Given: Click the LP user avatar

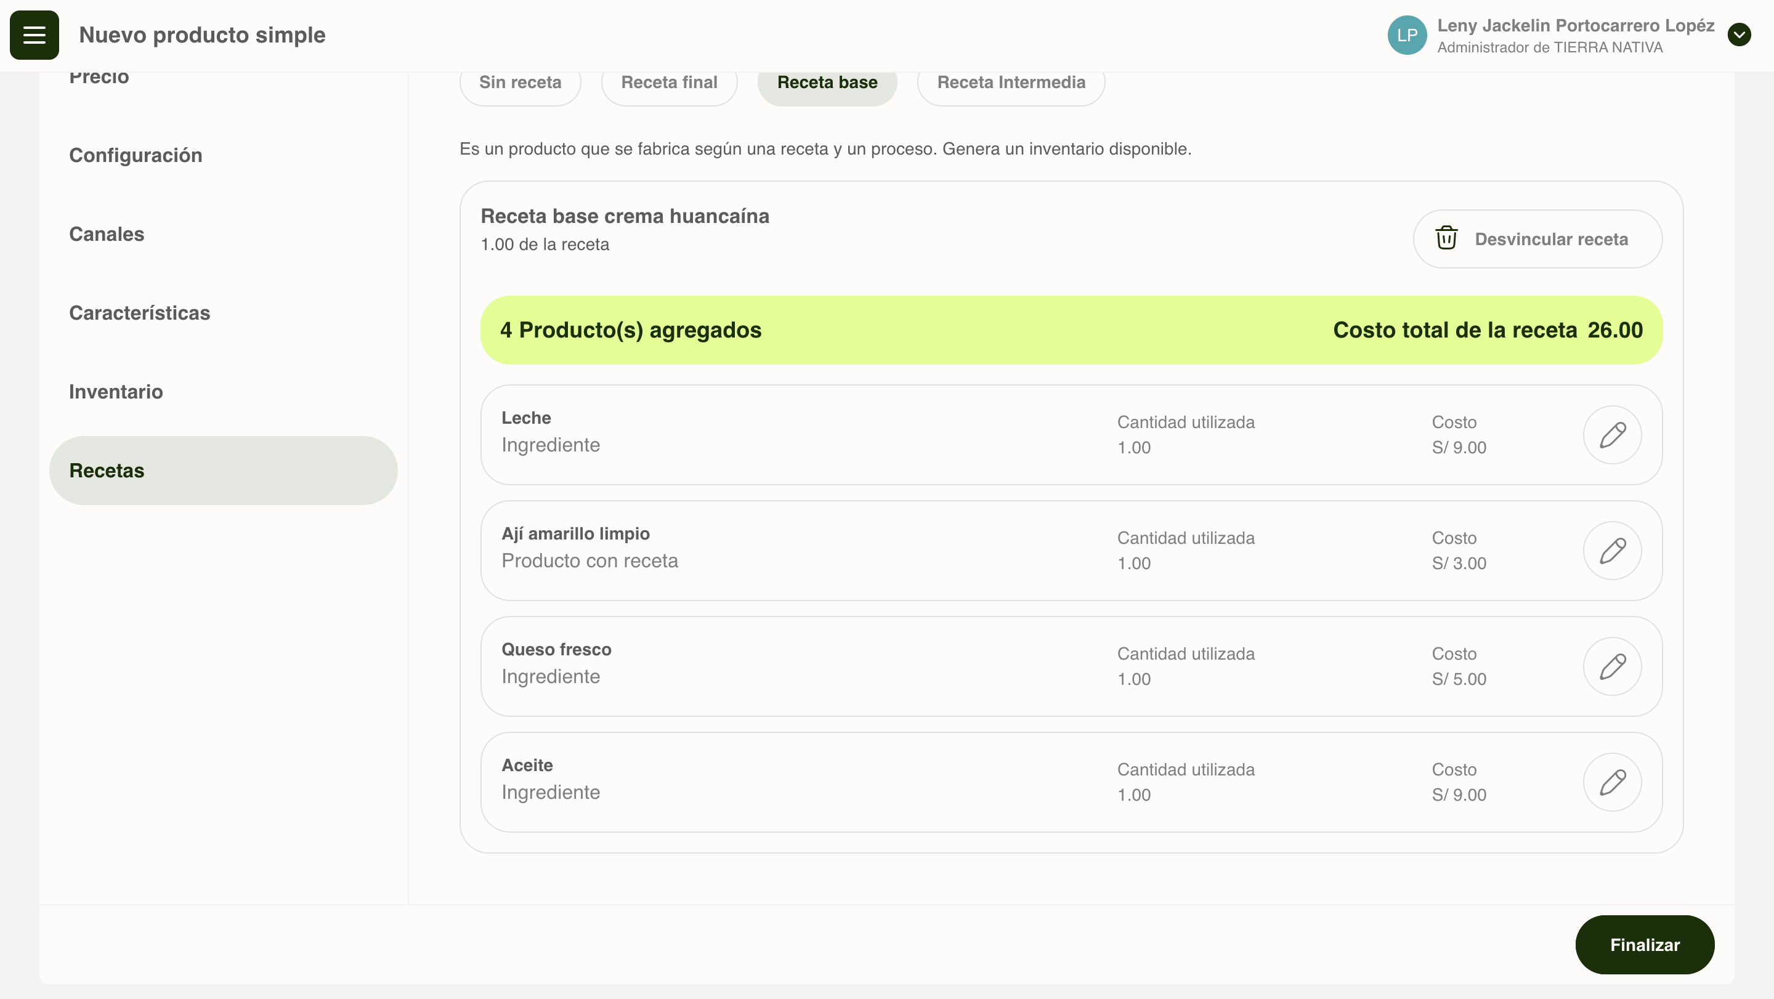Looking at the screenshot, I should coord(1406,35).
